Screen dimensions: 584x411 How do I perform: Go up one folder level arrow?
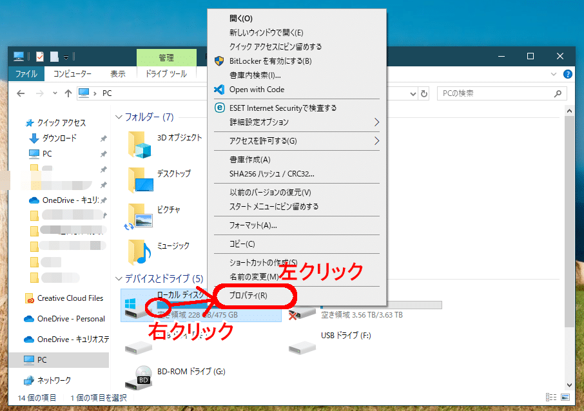tap(68, 93)
